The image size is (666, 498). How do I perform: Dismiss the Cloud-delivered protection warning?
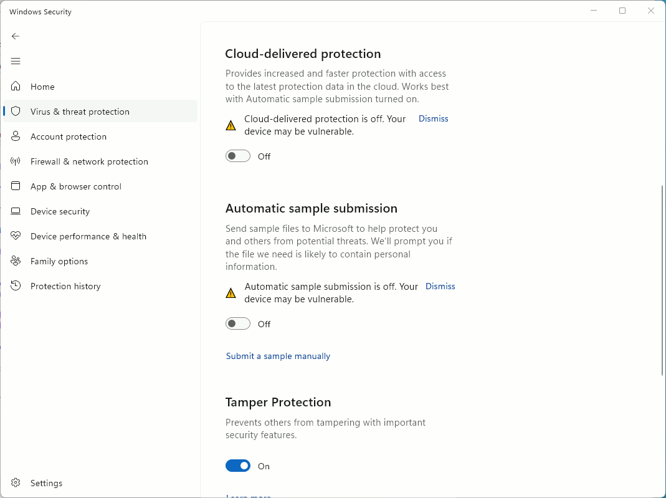pyautogui.click(x=433, y=118)
